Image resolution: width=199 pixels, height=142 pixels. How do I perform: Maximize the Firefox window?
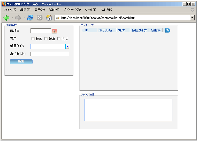pyautogui.click(x=189, y=4)
